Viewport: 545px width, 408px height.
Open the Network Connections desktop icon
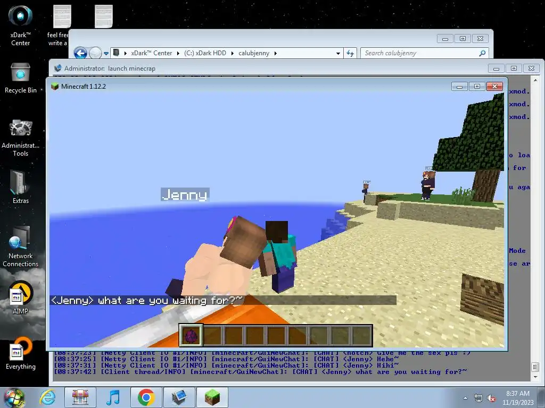(21, 246)
